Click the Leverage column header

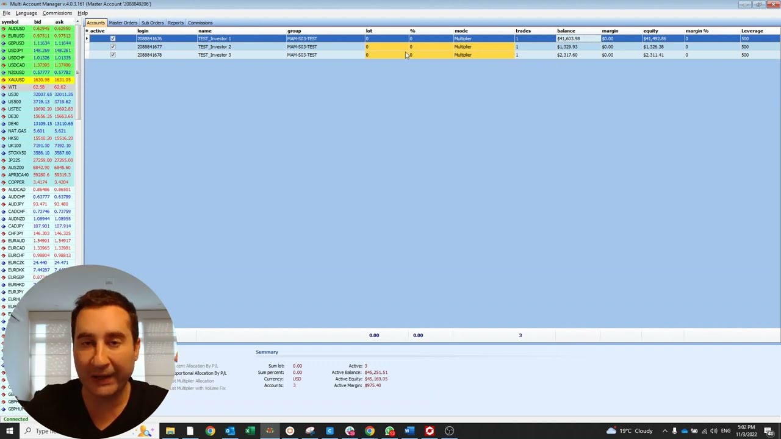pos(752,30)
